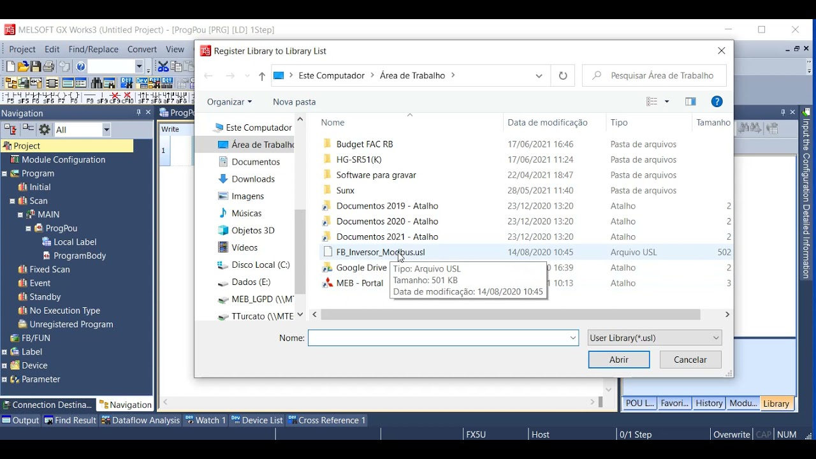Screen dimensions: 816x459
Task: Collapse the Program tree node
Action: coord(4,173)
